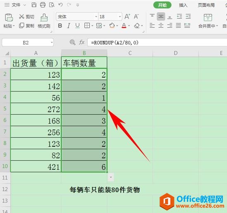The width and height of the screenshot is (227, 213).
Task: Click the red font color button
Action: (124, 26)
